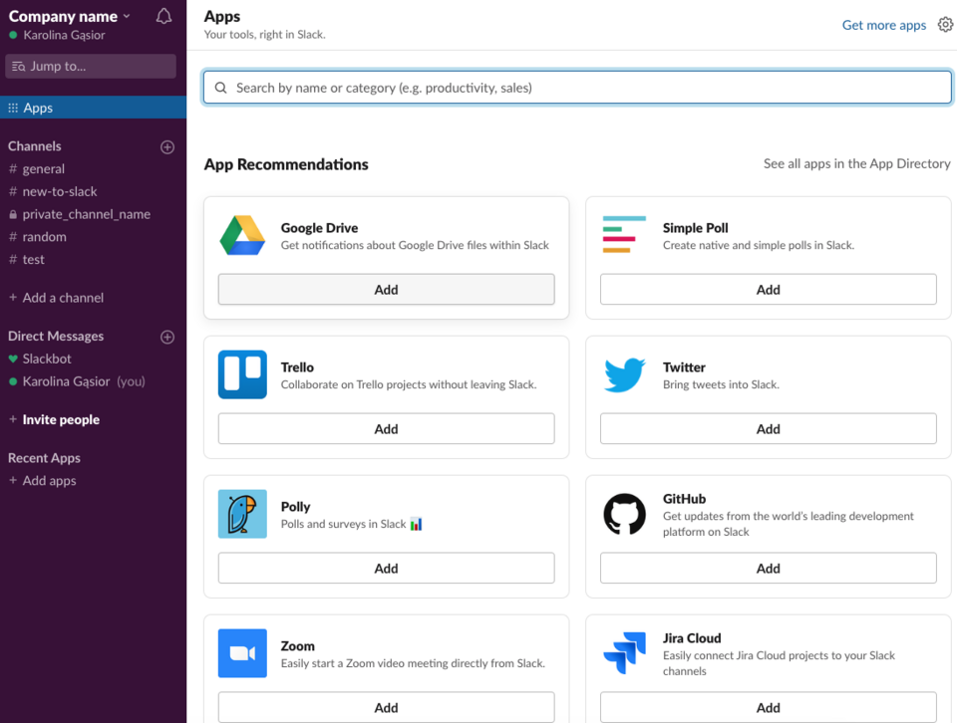
Task: Click the Jira Cloud app title
Action: (692, 638)
